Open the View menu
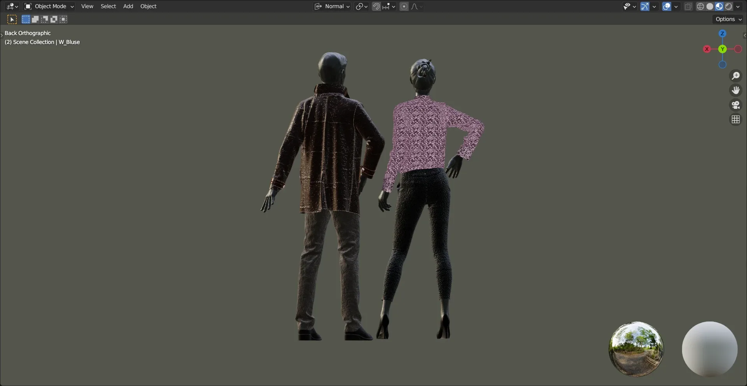The width and height of the screenshot is (747, 386). [x=87, y=6]
